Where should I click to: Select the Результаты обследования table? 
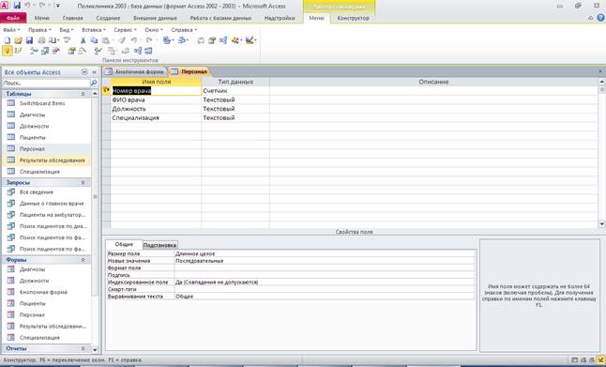[53, 161]
